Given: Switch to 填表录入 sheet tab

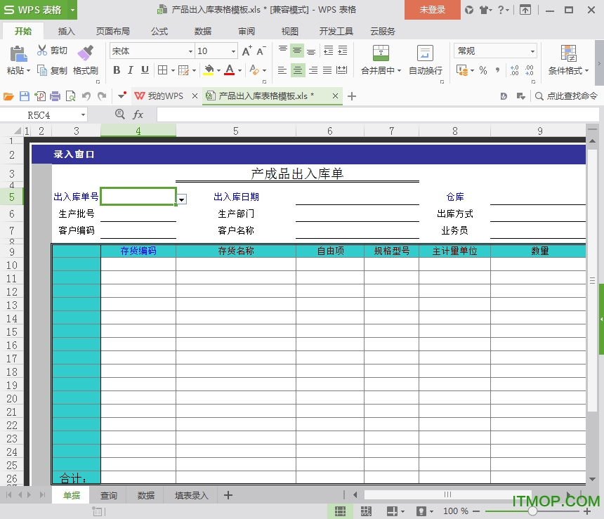Looking at the screenshot, I should tap(192, 496).
